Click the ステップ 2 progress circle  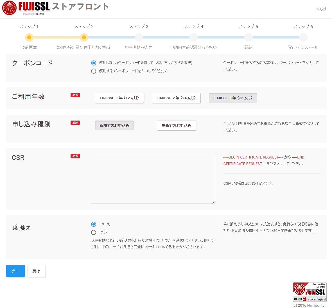[x=84, y=37]
